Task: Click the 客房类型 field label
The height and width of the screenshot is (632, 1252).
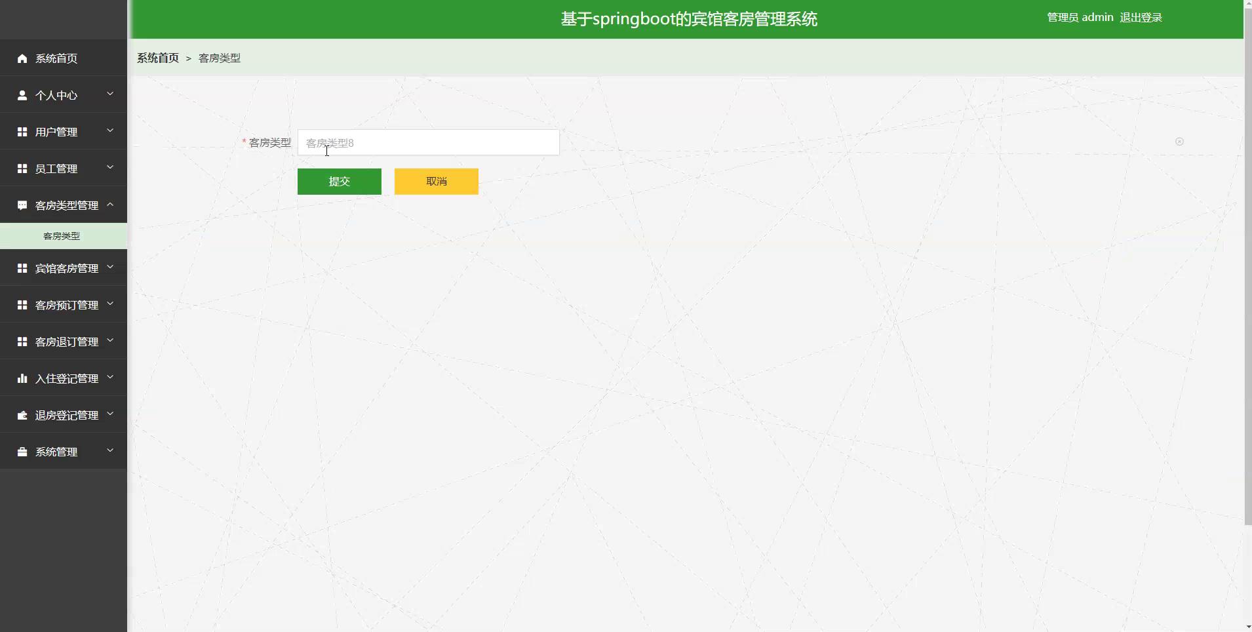Action: [x=270, y=142]
